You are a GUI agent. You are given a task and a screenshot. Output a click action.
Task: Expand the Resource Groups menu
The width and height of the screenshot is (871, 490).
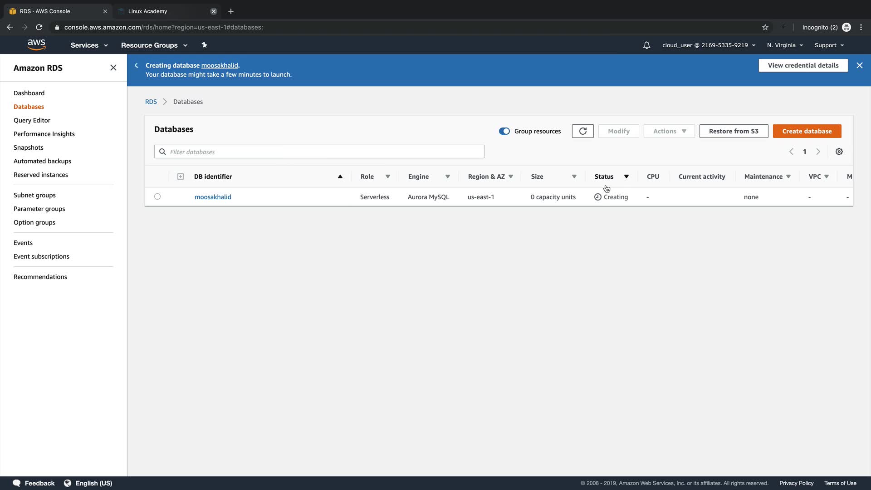pos(154,45)
